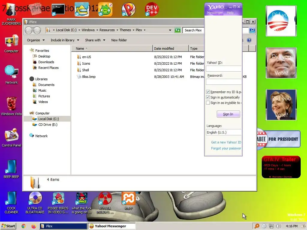Open the Start menu

tap(8, 226)
